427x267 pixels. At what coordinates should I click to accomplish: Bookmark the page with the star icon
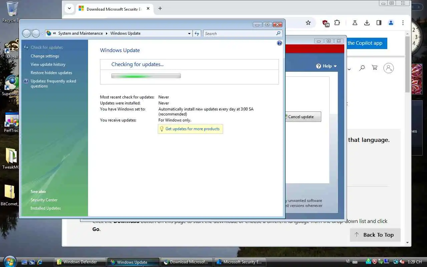point(308,23)
